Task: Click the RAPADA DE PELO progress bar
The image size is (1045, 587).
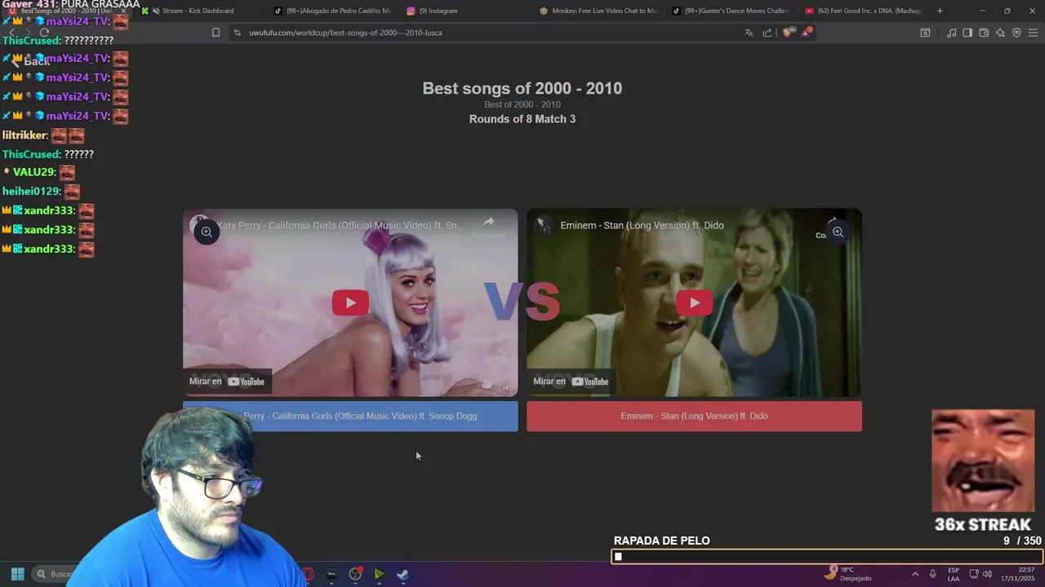Action: pyautogui.click(x=827, y=557)
